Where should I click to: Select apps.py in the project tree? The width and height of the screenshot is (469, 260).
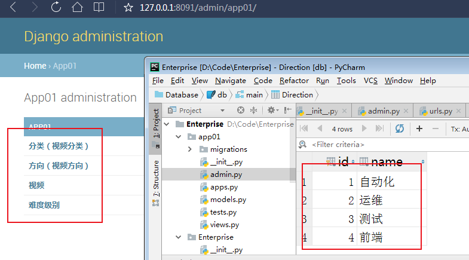(219, 187)
